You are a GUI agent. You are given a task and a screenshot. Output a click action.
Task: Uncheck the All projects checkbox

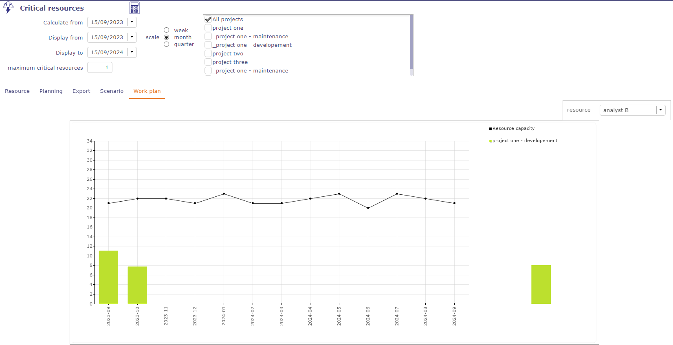208,19
